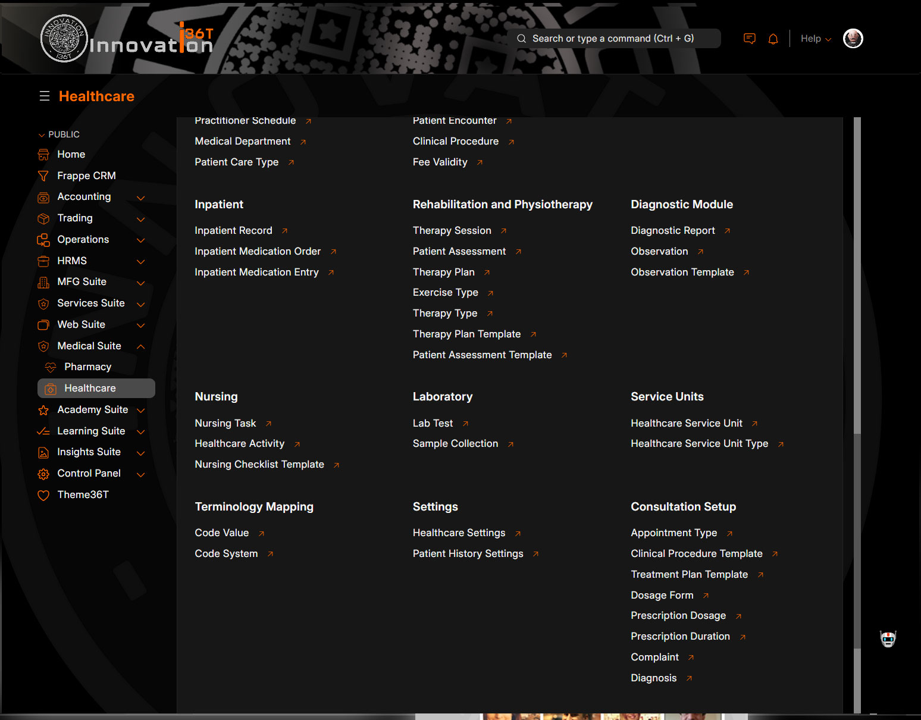Open the Help dropdown menu
This screenshot has height=720, width=921.
[815, 39]
